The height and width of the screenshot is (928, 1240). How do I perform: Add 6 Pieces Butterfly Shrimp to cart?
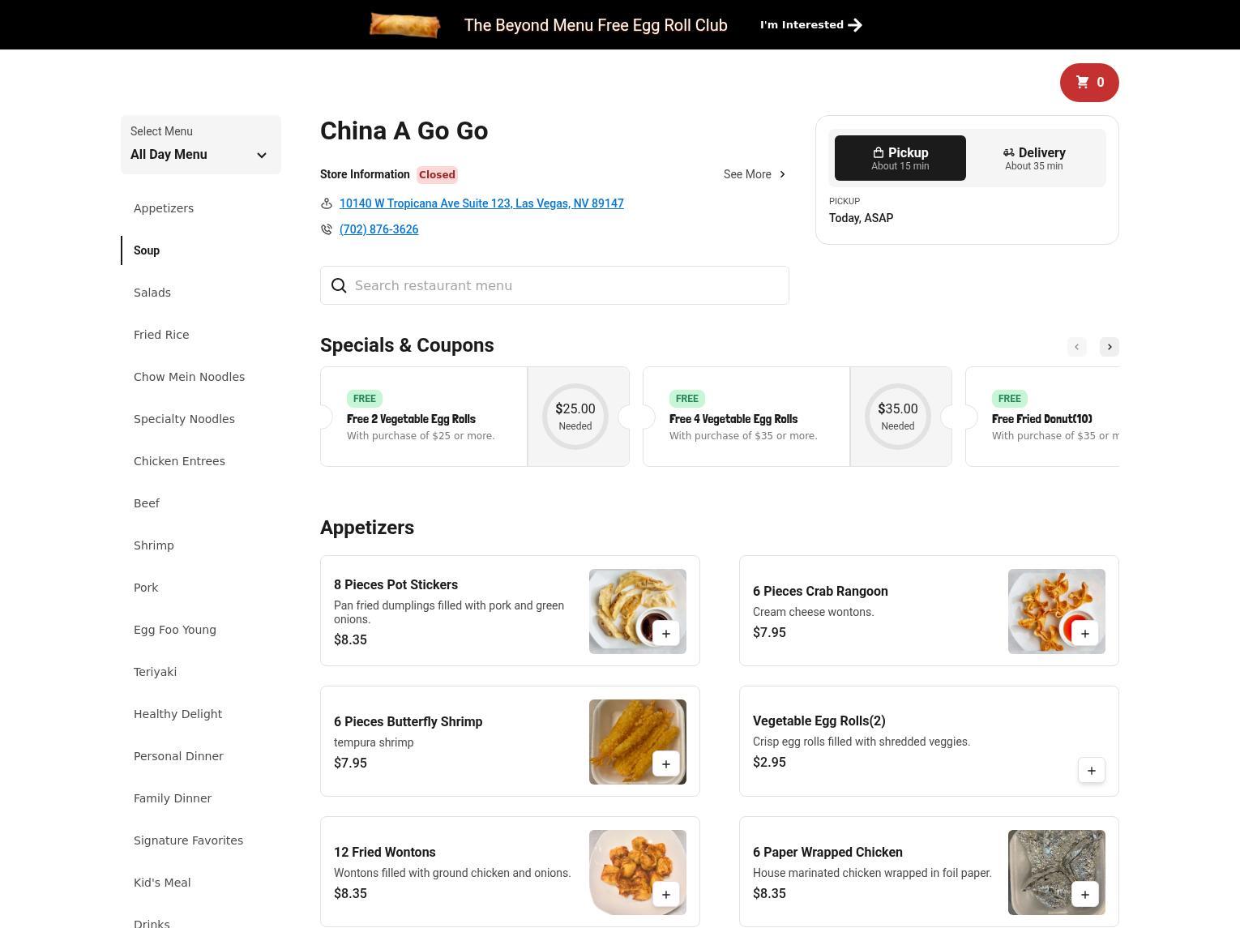tap(666, 764)
